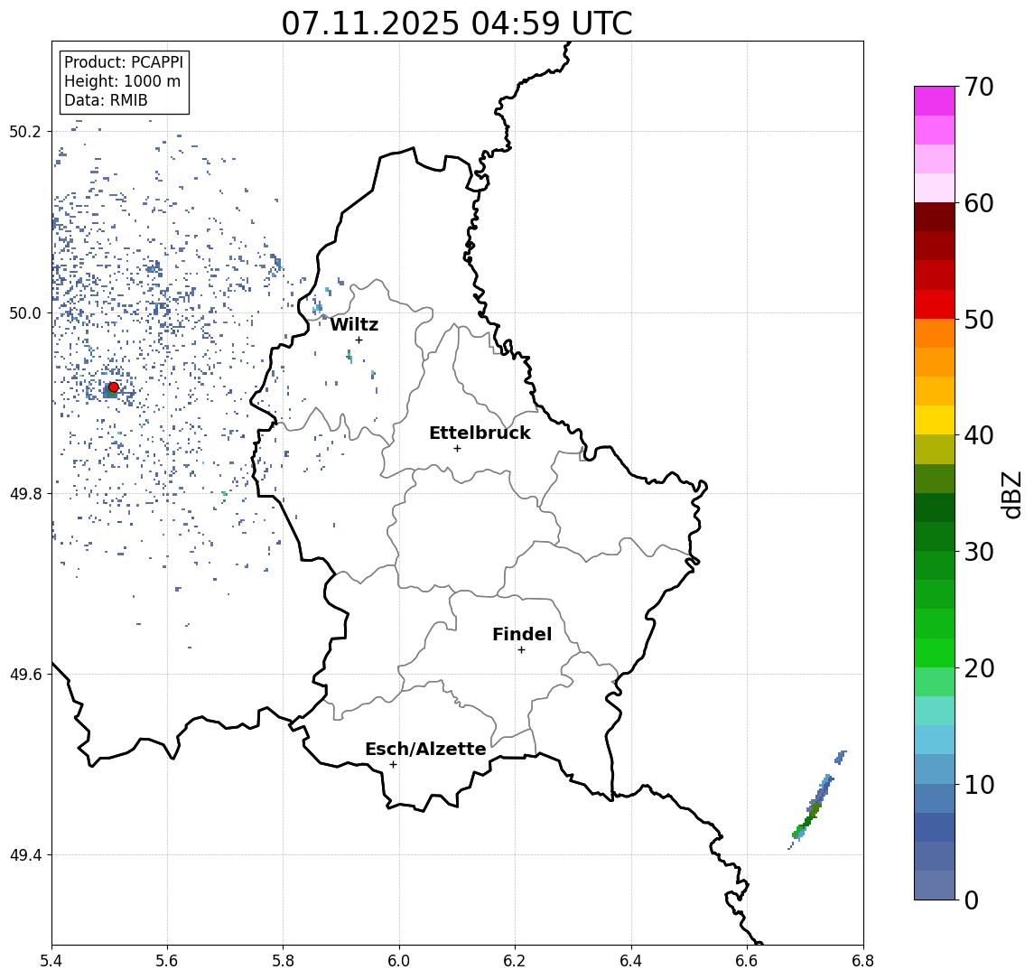Click the dBZ colorbar axis label
The height and width of the screenshot is (979, 1034).
pos(1011,495)
